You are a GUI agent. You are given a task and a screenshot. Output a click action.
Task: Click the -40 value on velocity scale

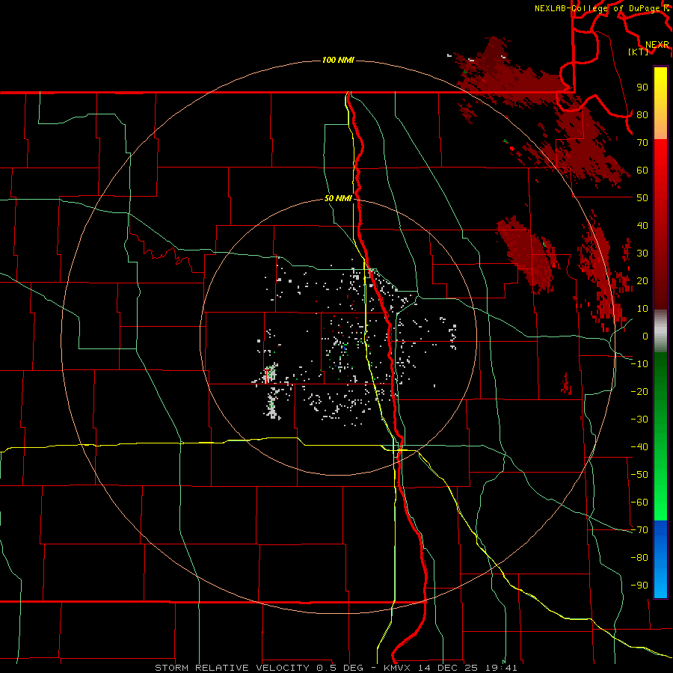click(639, 447)
